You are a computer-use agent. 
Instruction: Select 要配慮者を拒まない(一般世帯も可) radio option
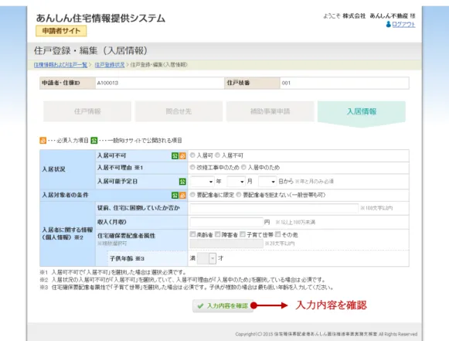[x=239, y=195]
